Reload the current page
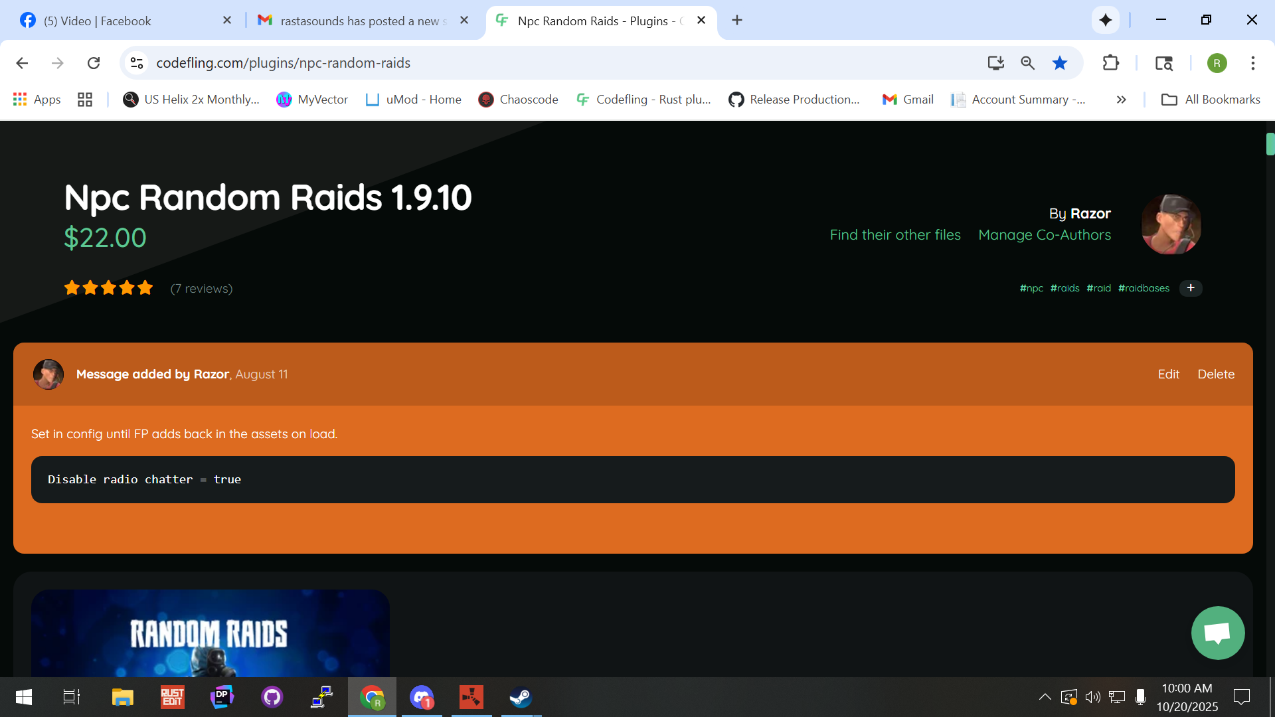Screen dimensions: 1275x717 tap(94, 63)
